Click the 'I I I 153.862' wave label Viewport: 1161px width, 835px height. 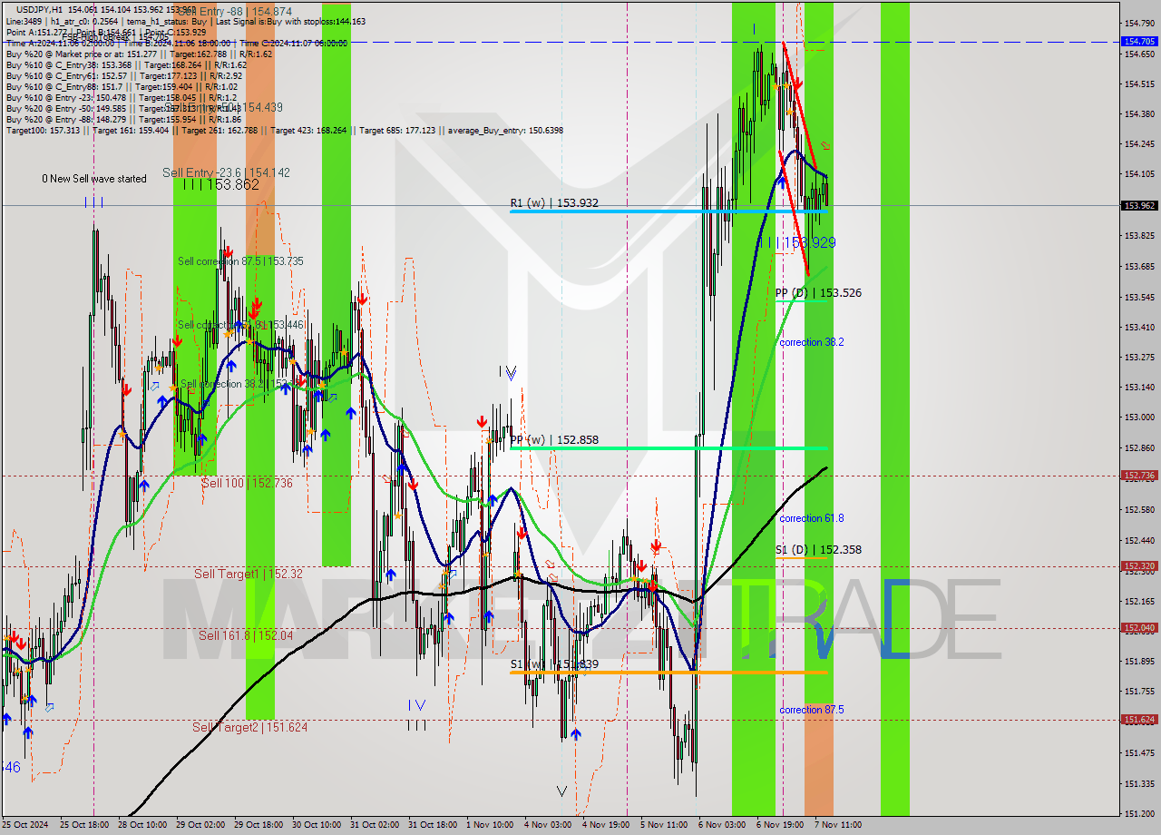[x=220, y=184]
